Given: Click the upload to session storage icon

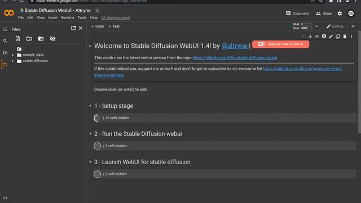Looking at the screenshot, I should pos(17,39).
